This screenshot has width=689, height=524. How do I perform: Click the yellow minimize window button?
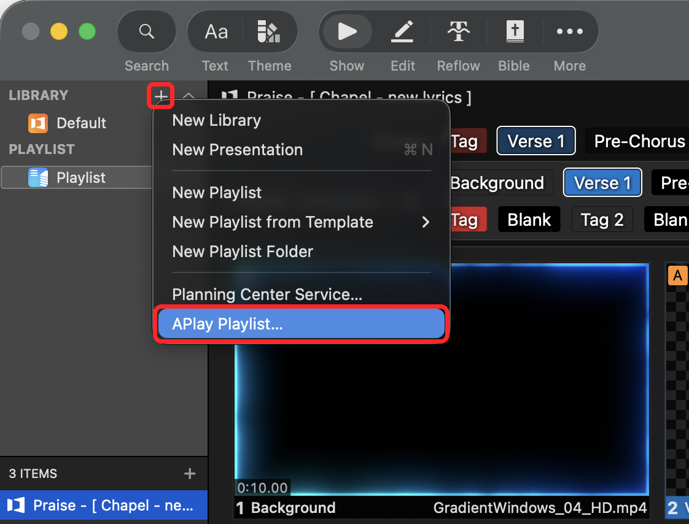coord(59,32)
